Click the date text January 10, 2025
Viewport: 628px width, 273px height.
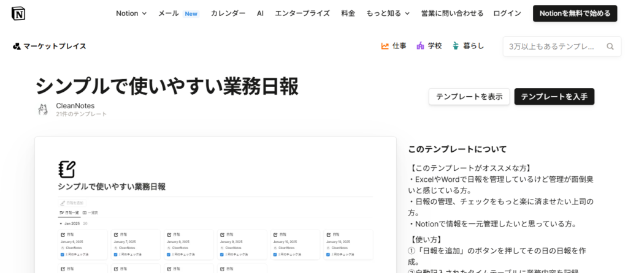[x=285, y=242]
